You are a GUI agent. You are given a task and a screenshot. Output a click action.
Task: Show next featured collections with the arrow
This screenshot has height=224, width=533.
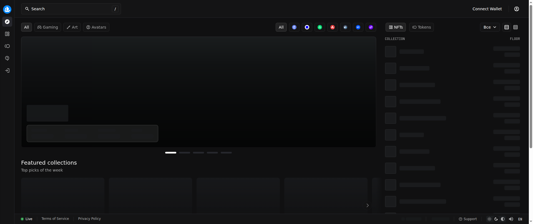pos(368,205)
